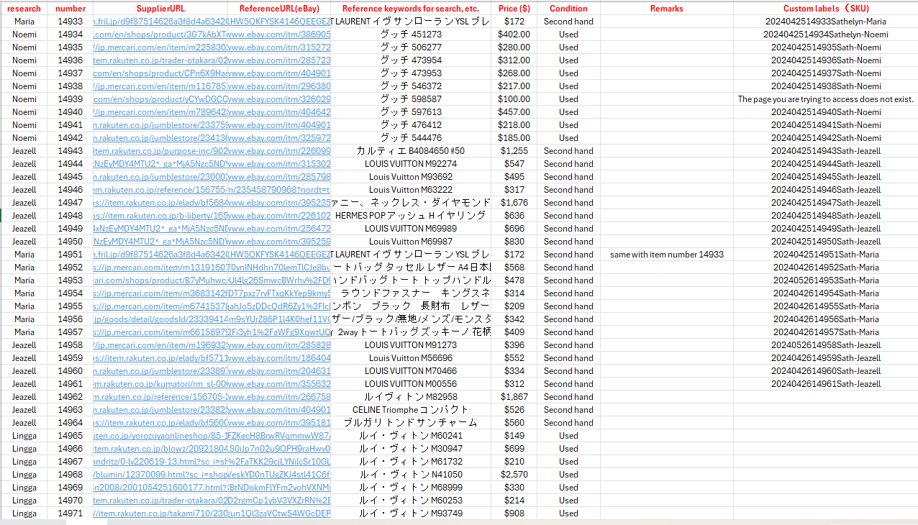Open the eBay reference link for item 14934
The height and width of the screenshot is (525, 918).
279,35
